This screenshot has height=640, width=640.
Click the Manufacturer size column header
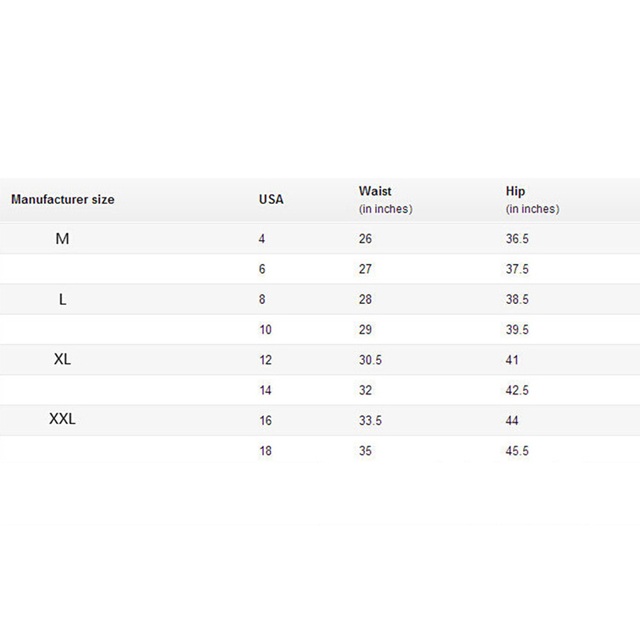pyautogui.click(x=62, y=199)
